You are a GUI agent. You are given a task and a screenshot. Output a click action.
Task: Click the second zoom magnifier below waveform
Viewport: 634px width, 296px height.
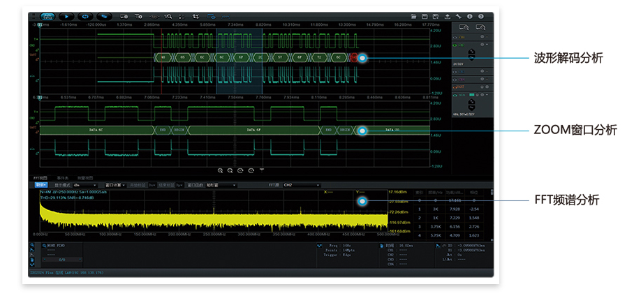[230, 170]
